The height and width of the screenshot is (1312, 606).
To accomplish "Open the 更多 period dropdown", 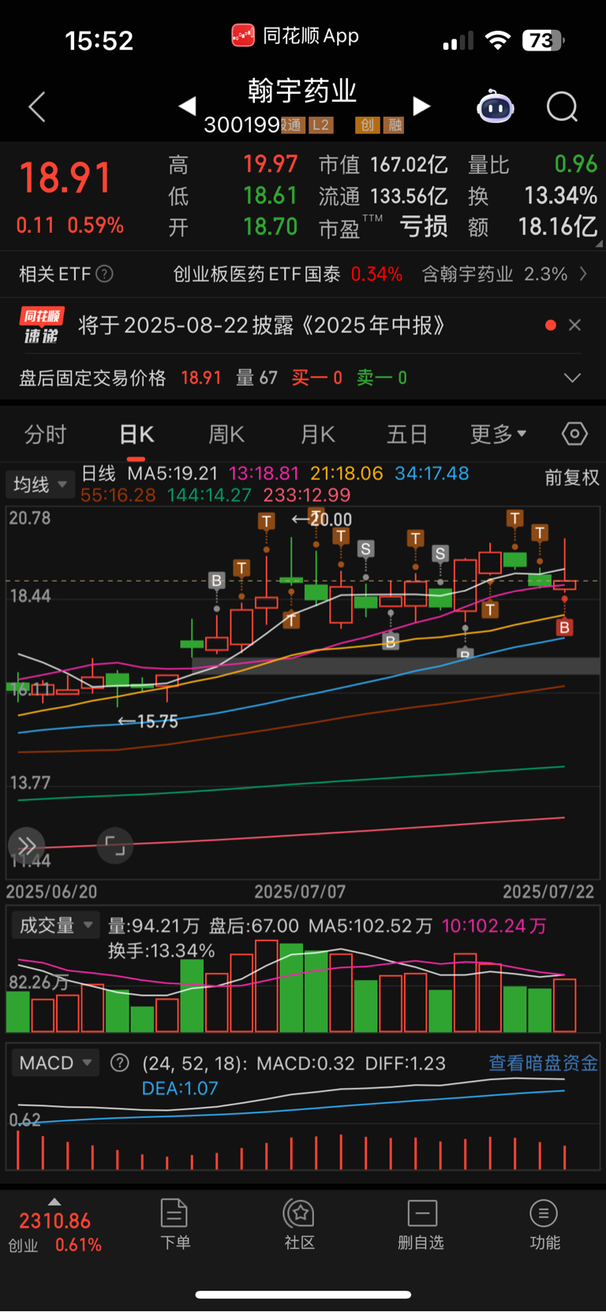I will pos(498,434).
